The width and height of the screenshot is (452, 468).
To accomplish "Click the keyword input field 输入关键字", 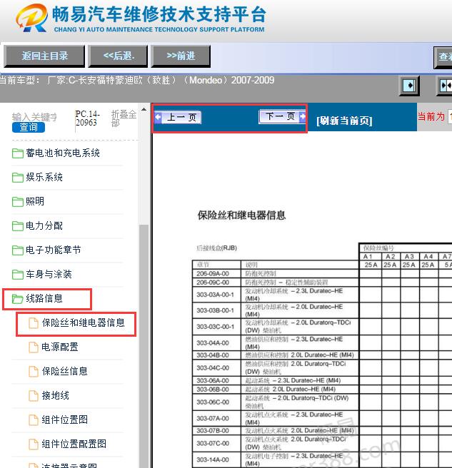I will [x=35, y=117].
